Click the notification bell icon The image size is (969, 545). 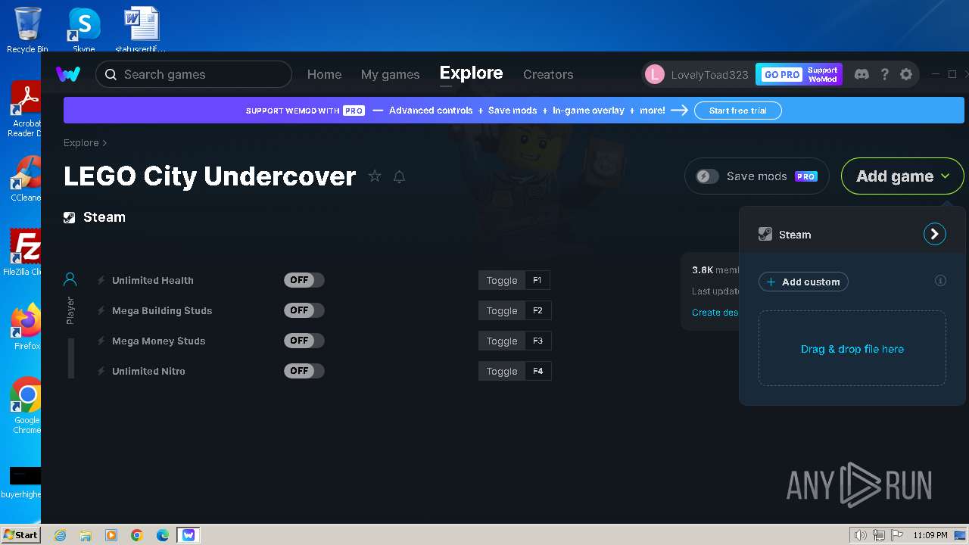[x=399, y=176]
